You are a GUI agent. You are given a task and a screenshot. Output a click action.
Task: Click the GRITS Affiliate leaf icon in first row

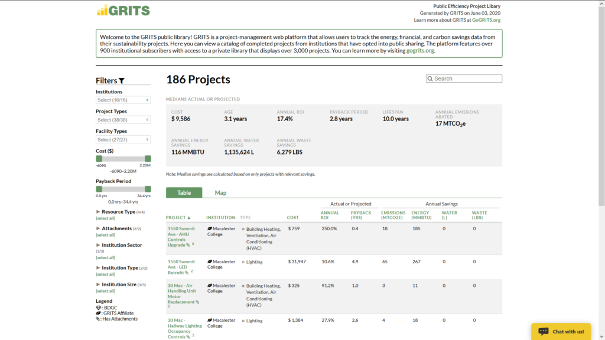pos(209,228)
